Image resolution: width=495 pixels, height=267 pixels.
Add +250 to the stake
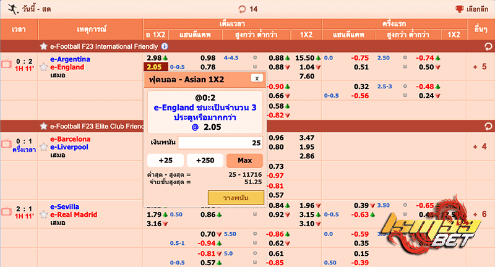tap(205, 161)
